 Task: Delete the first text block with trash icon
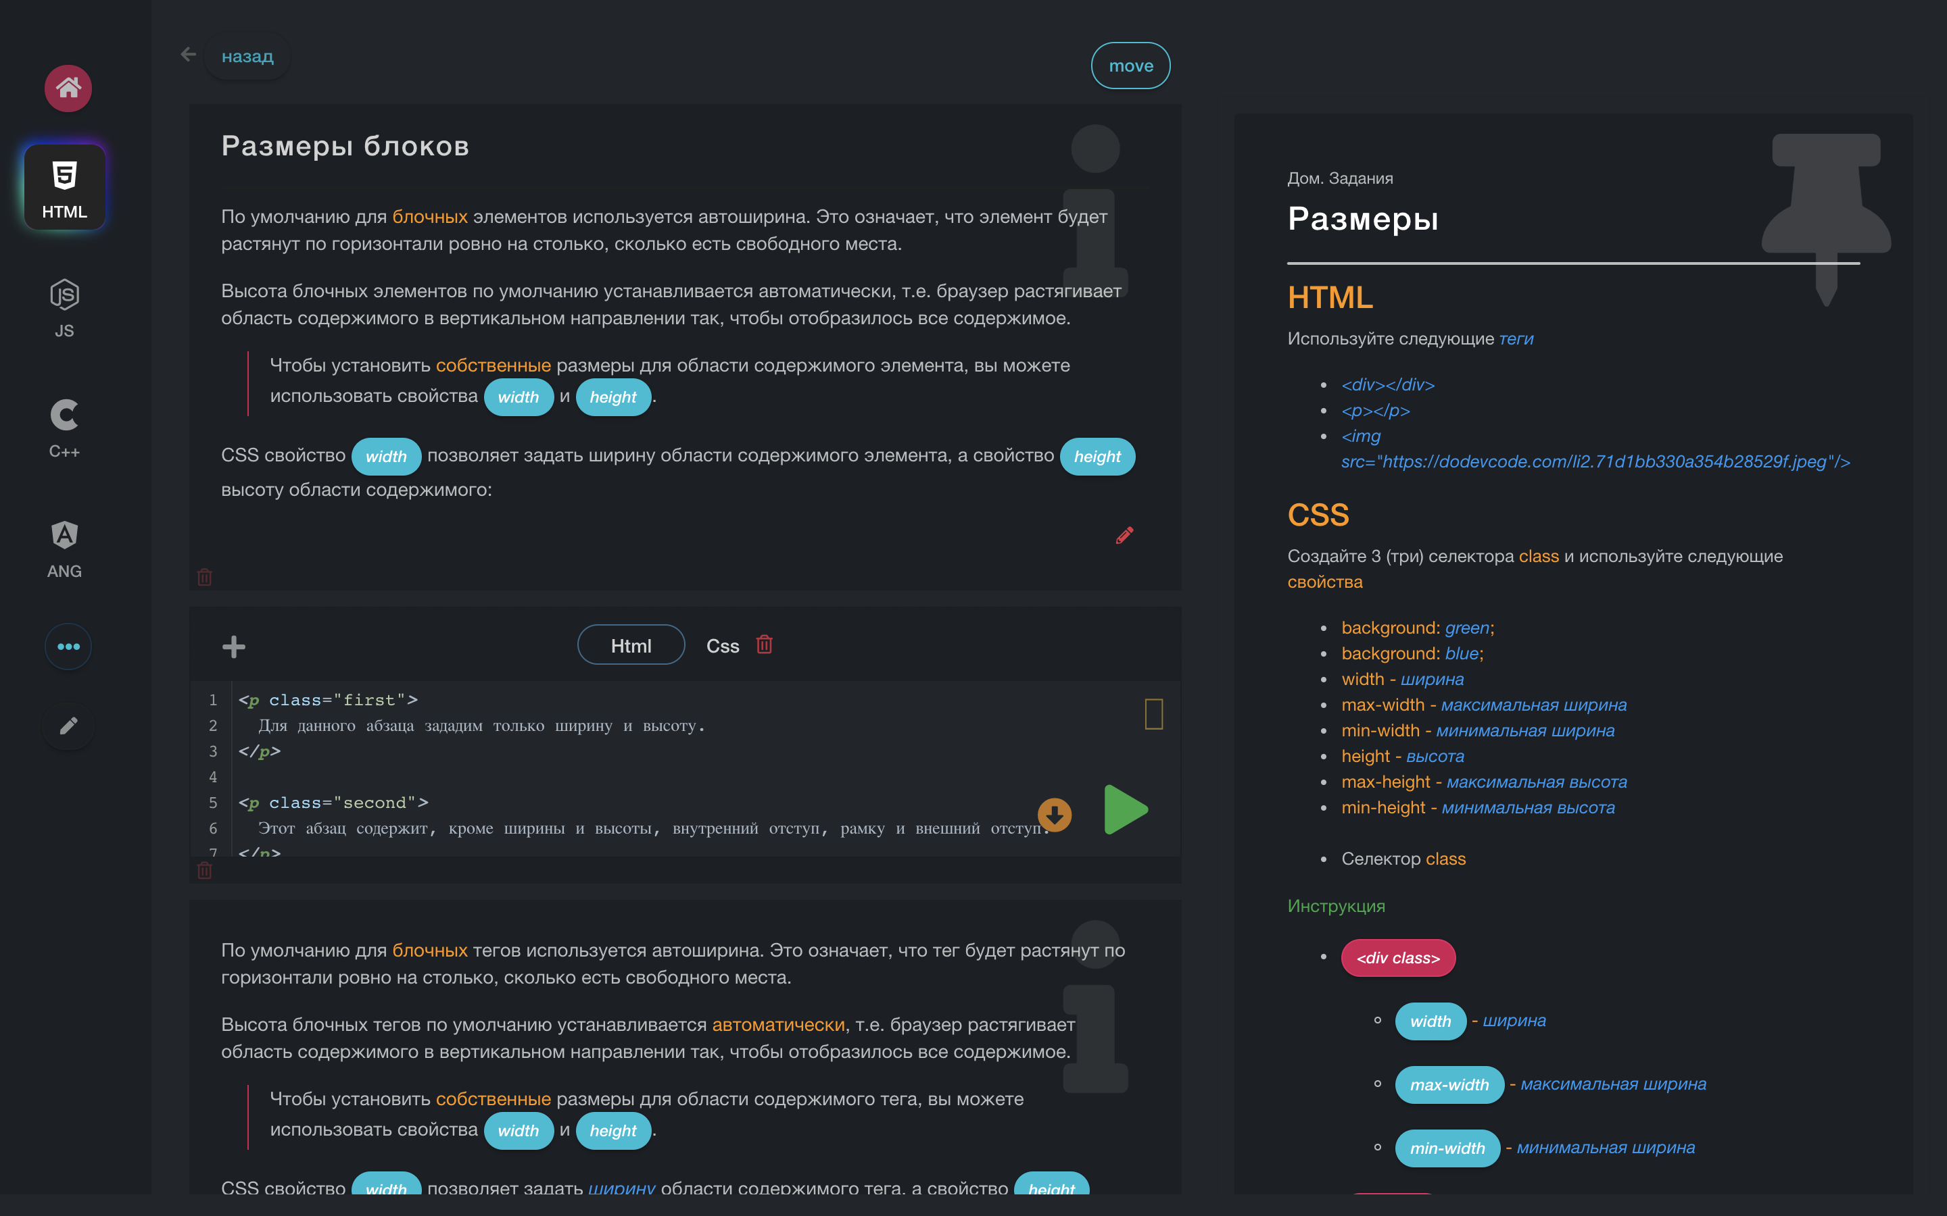(x=204, y=577)
